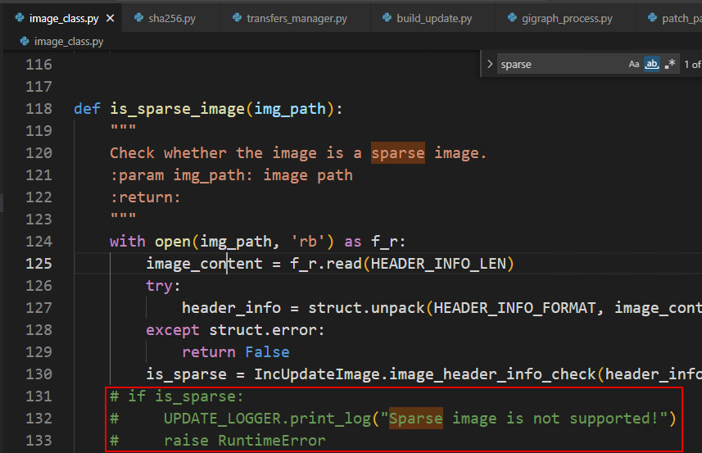Click the 'try:' keyword on line 126
Viewport: 702px width, 453px height.
coord(163,286)
